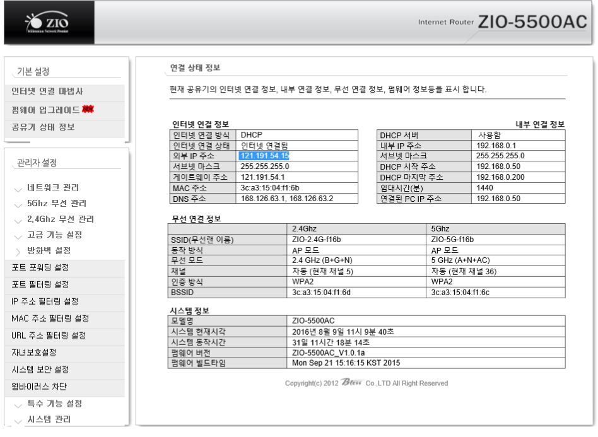Open IP 주소 필터링 설정
Viewport: 598px width, 437px height.
tap(45, 301)
